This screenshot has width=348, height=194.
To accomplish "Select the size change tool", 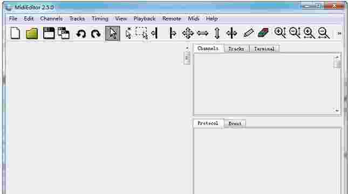I will (x=231, y=33).
